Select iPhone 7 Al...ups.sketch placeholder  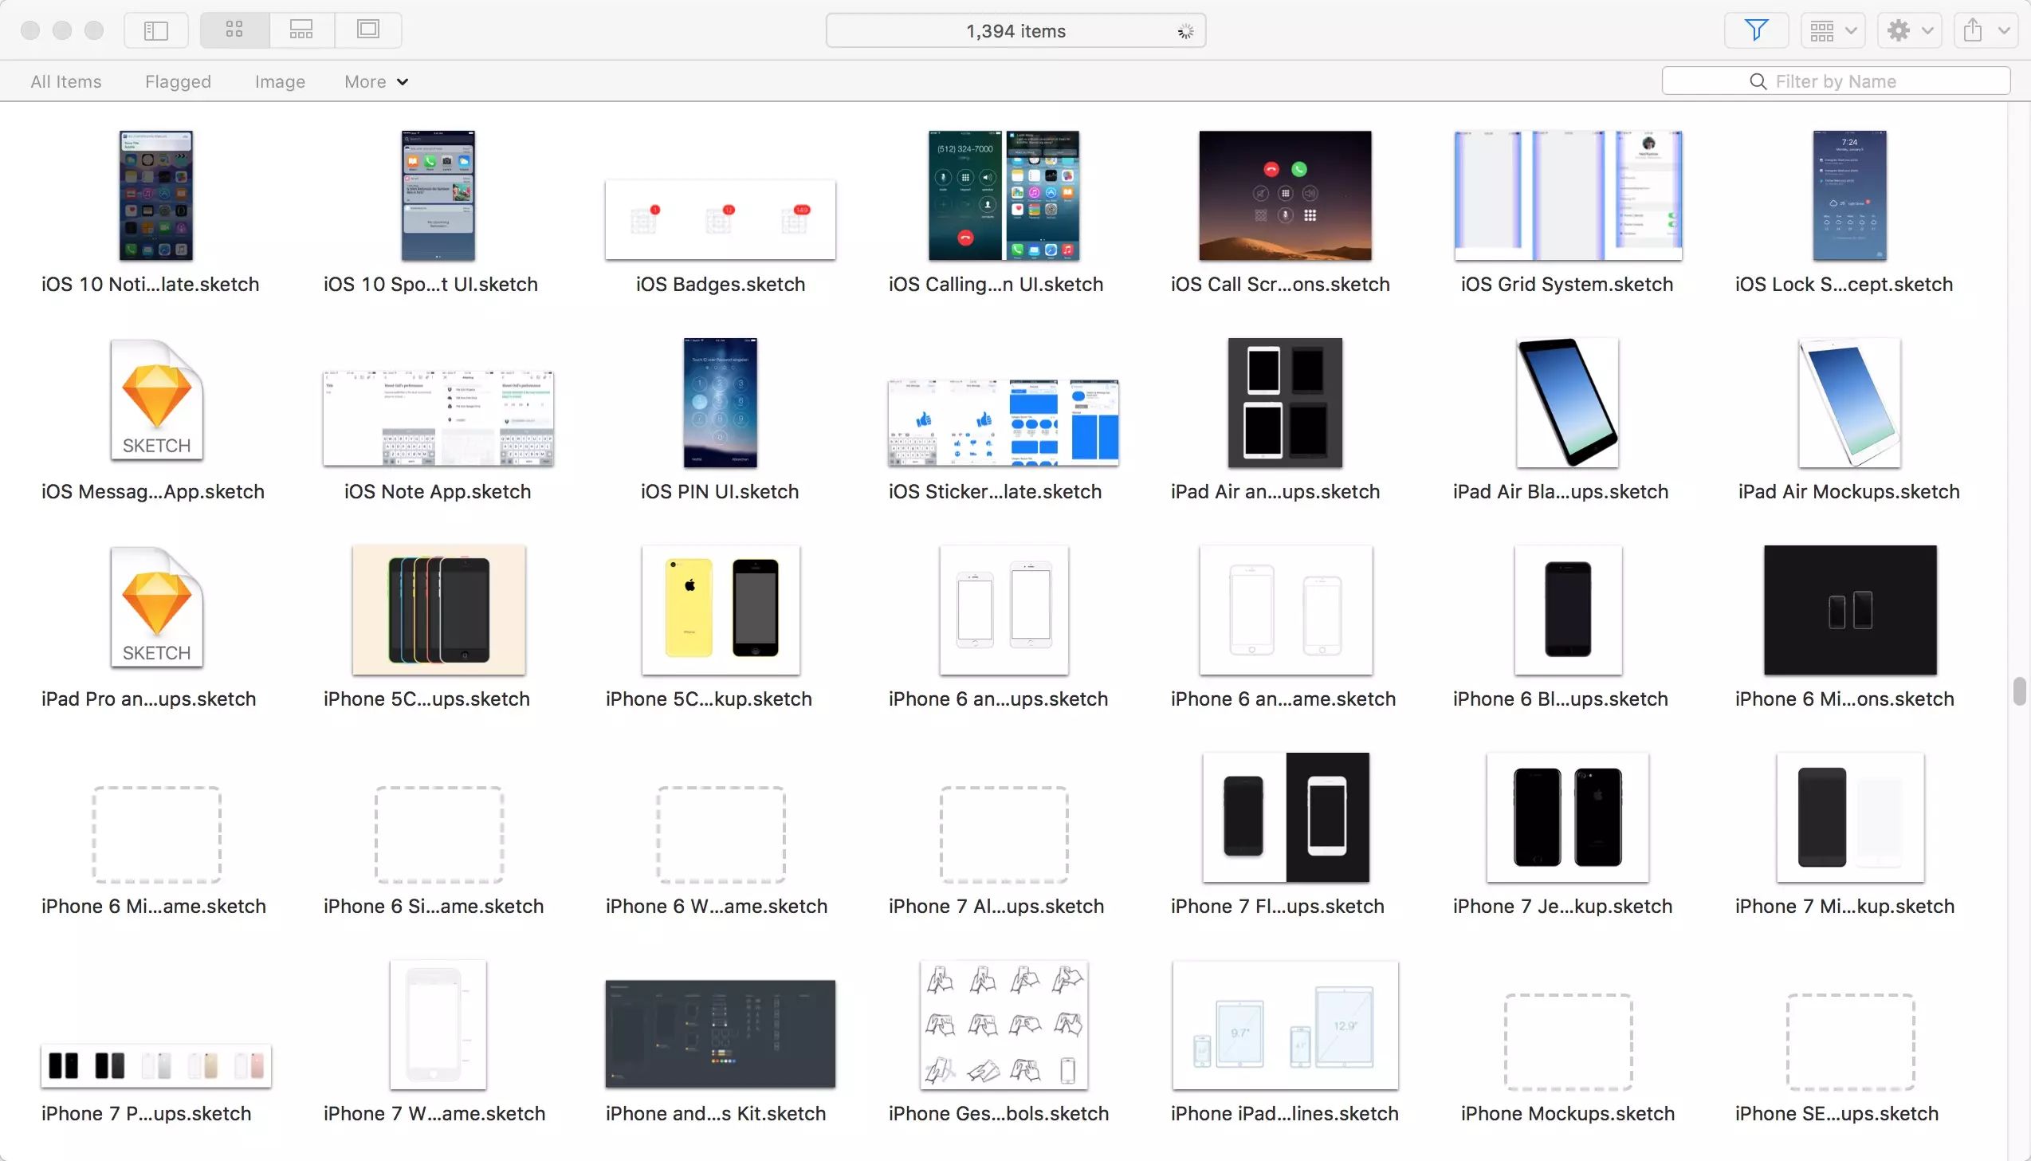pyautogui.click(x=1004, y=835)
